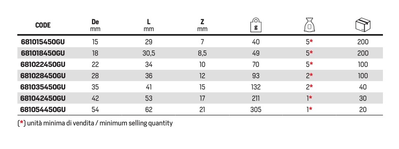Click the 305 gram weight value

(256, 110)
